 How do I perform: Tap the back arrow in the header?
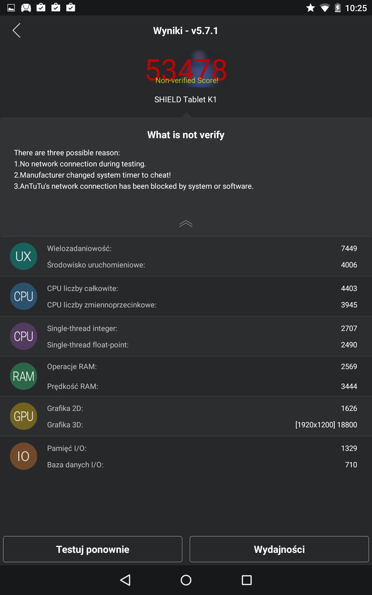[x=17, y=31]
